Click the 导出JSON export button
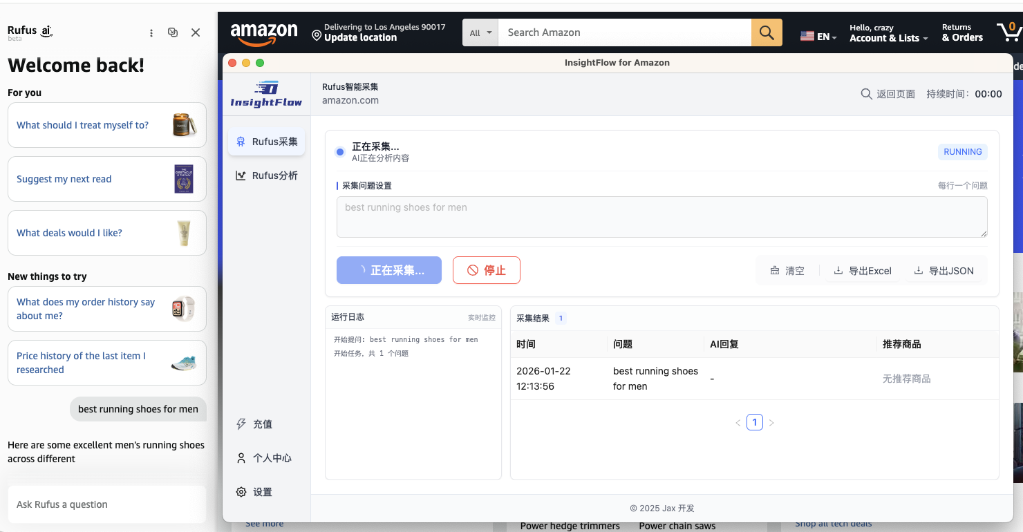Image resolution: width=1023 pixels, height=532 pixels. pyautogui.click(x=944, y=271)
